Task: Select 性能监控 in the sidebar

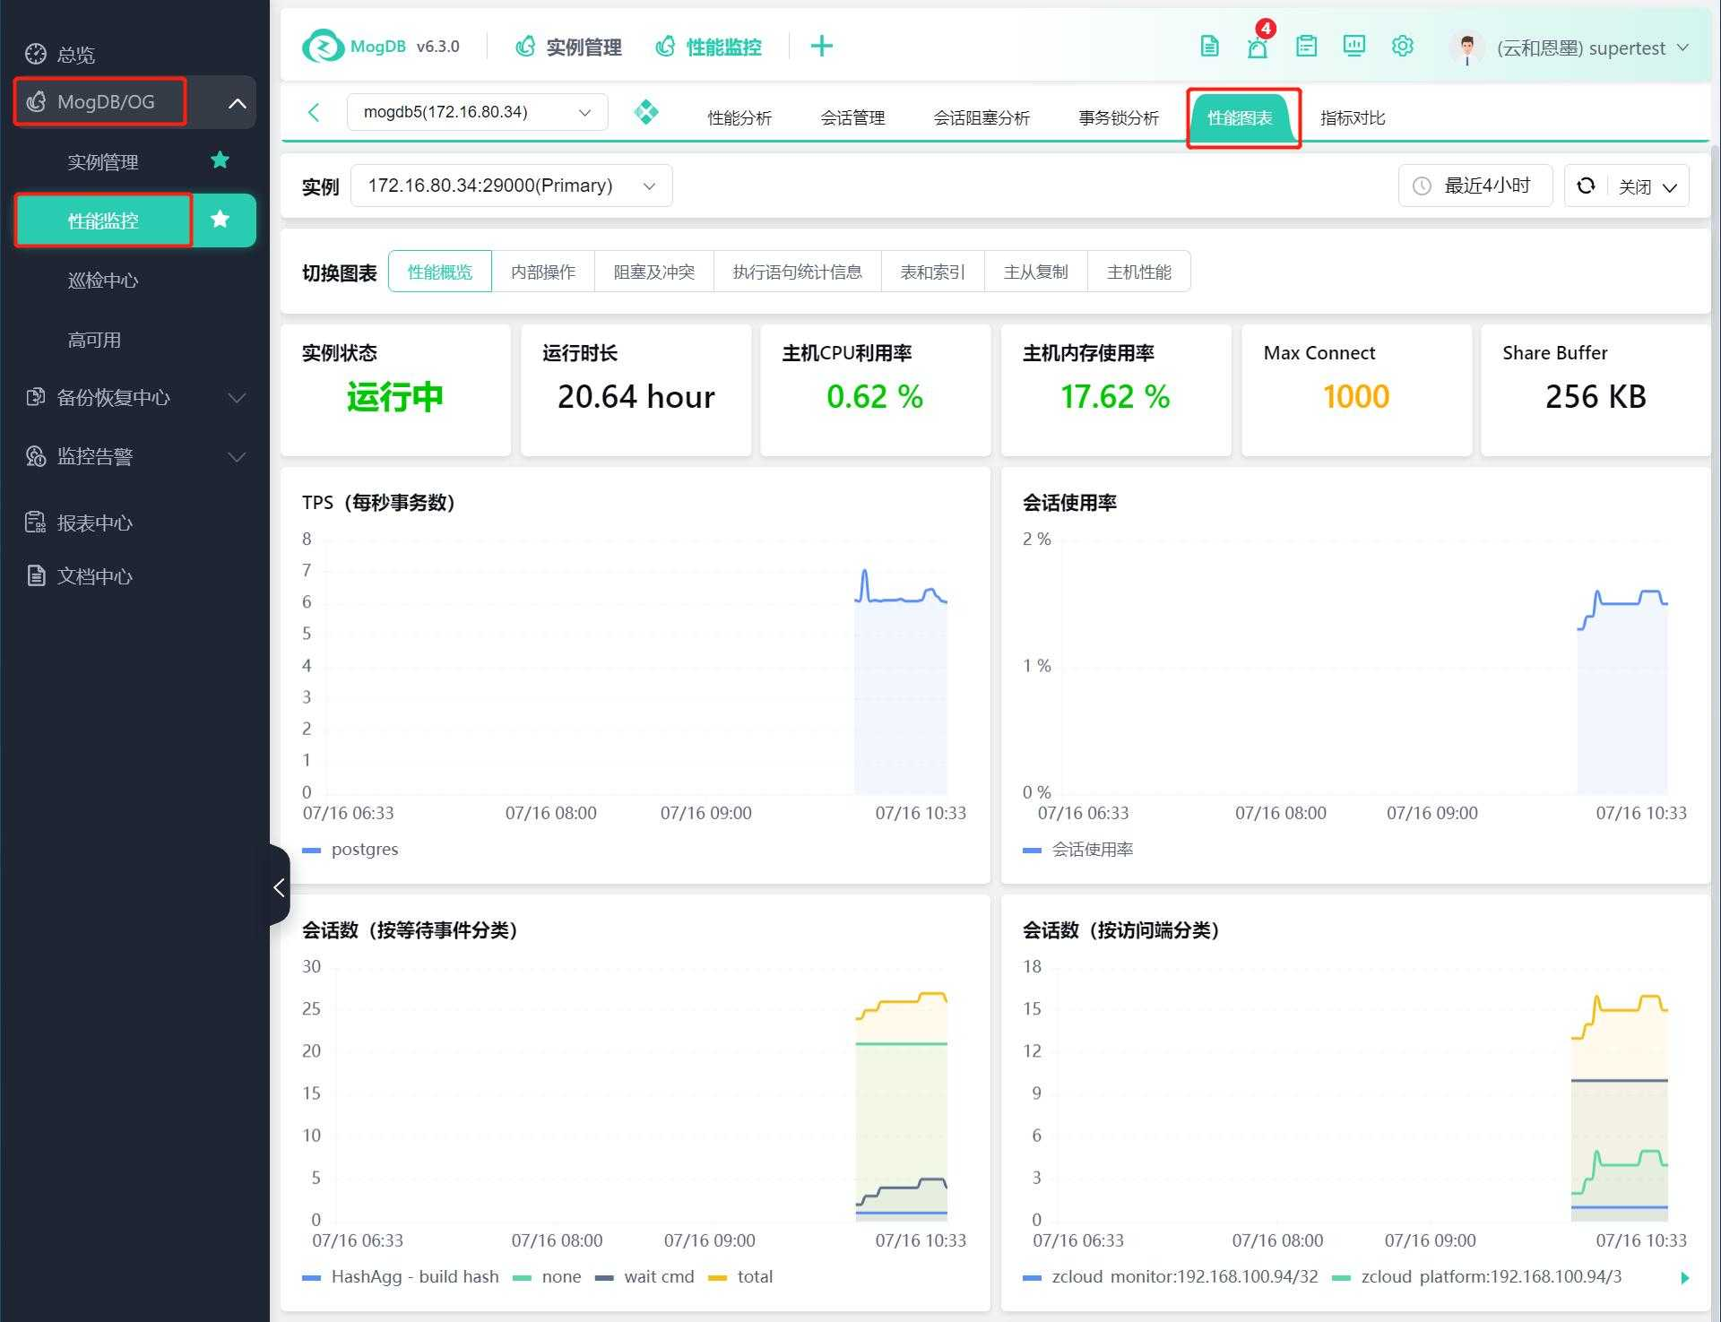Action: 103,220
